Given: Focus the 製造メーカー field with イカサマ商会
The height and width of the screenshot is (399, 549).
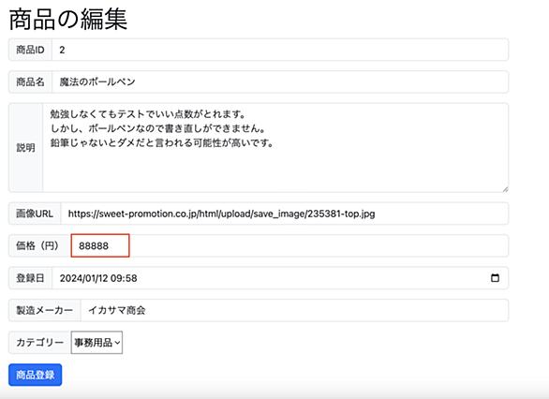Looking at the screenshot, I should [x=294, y=310].
